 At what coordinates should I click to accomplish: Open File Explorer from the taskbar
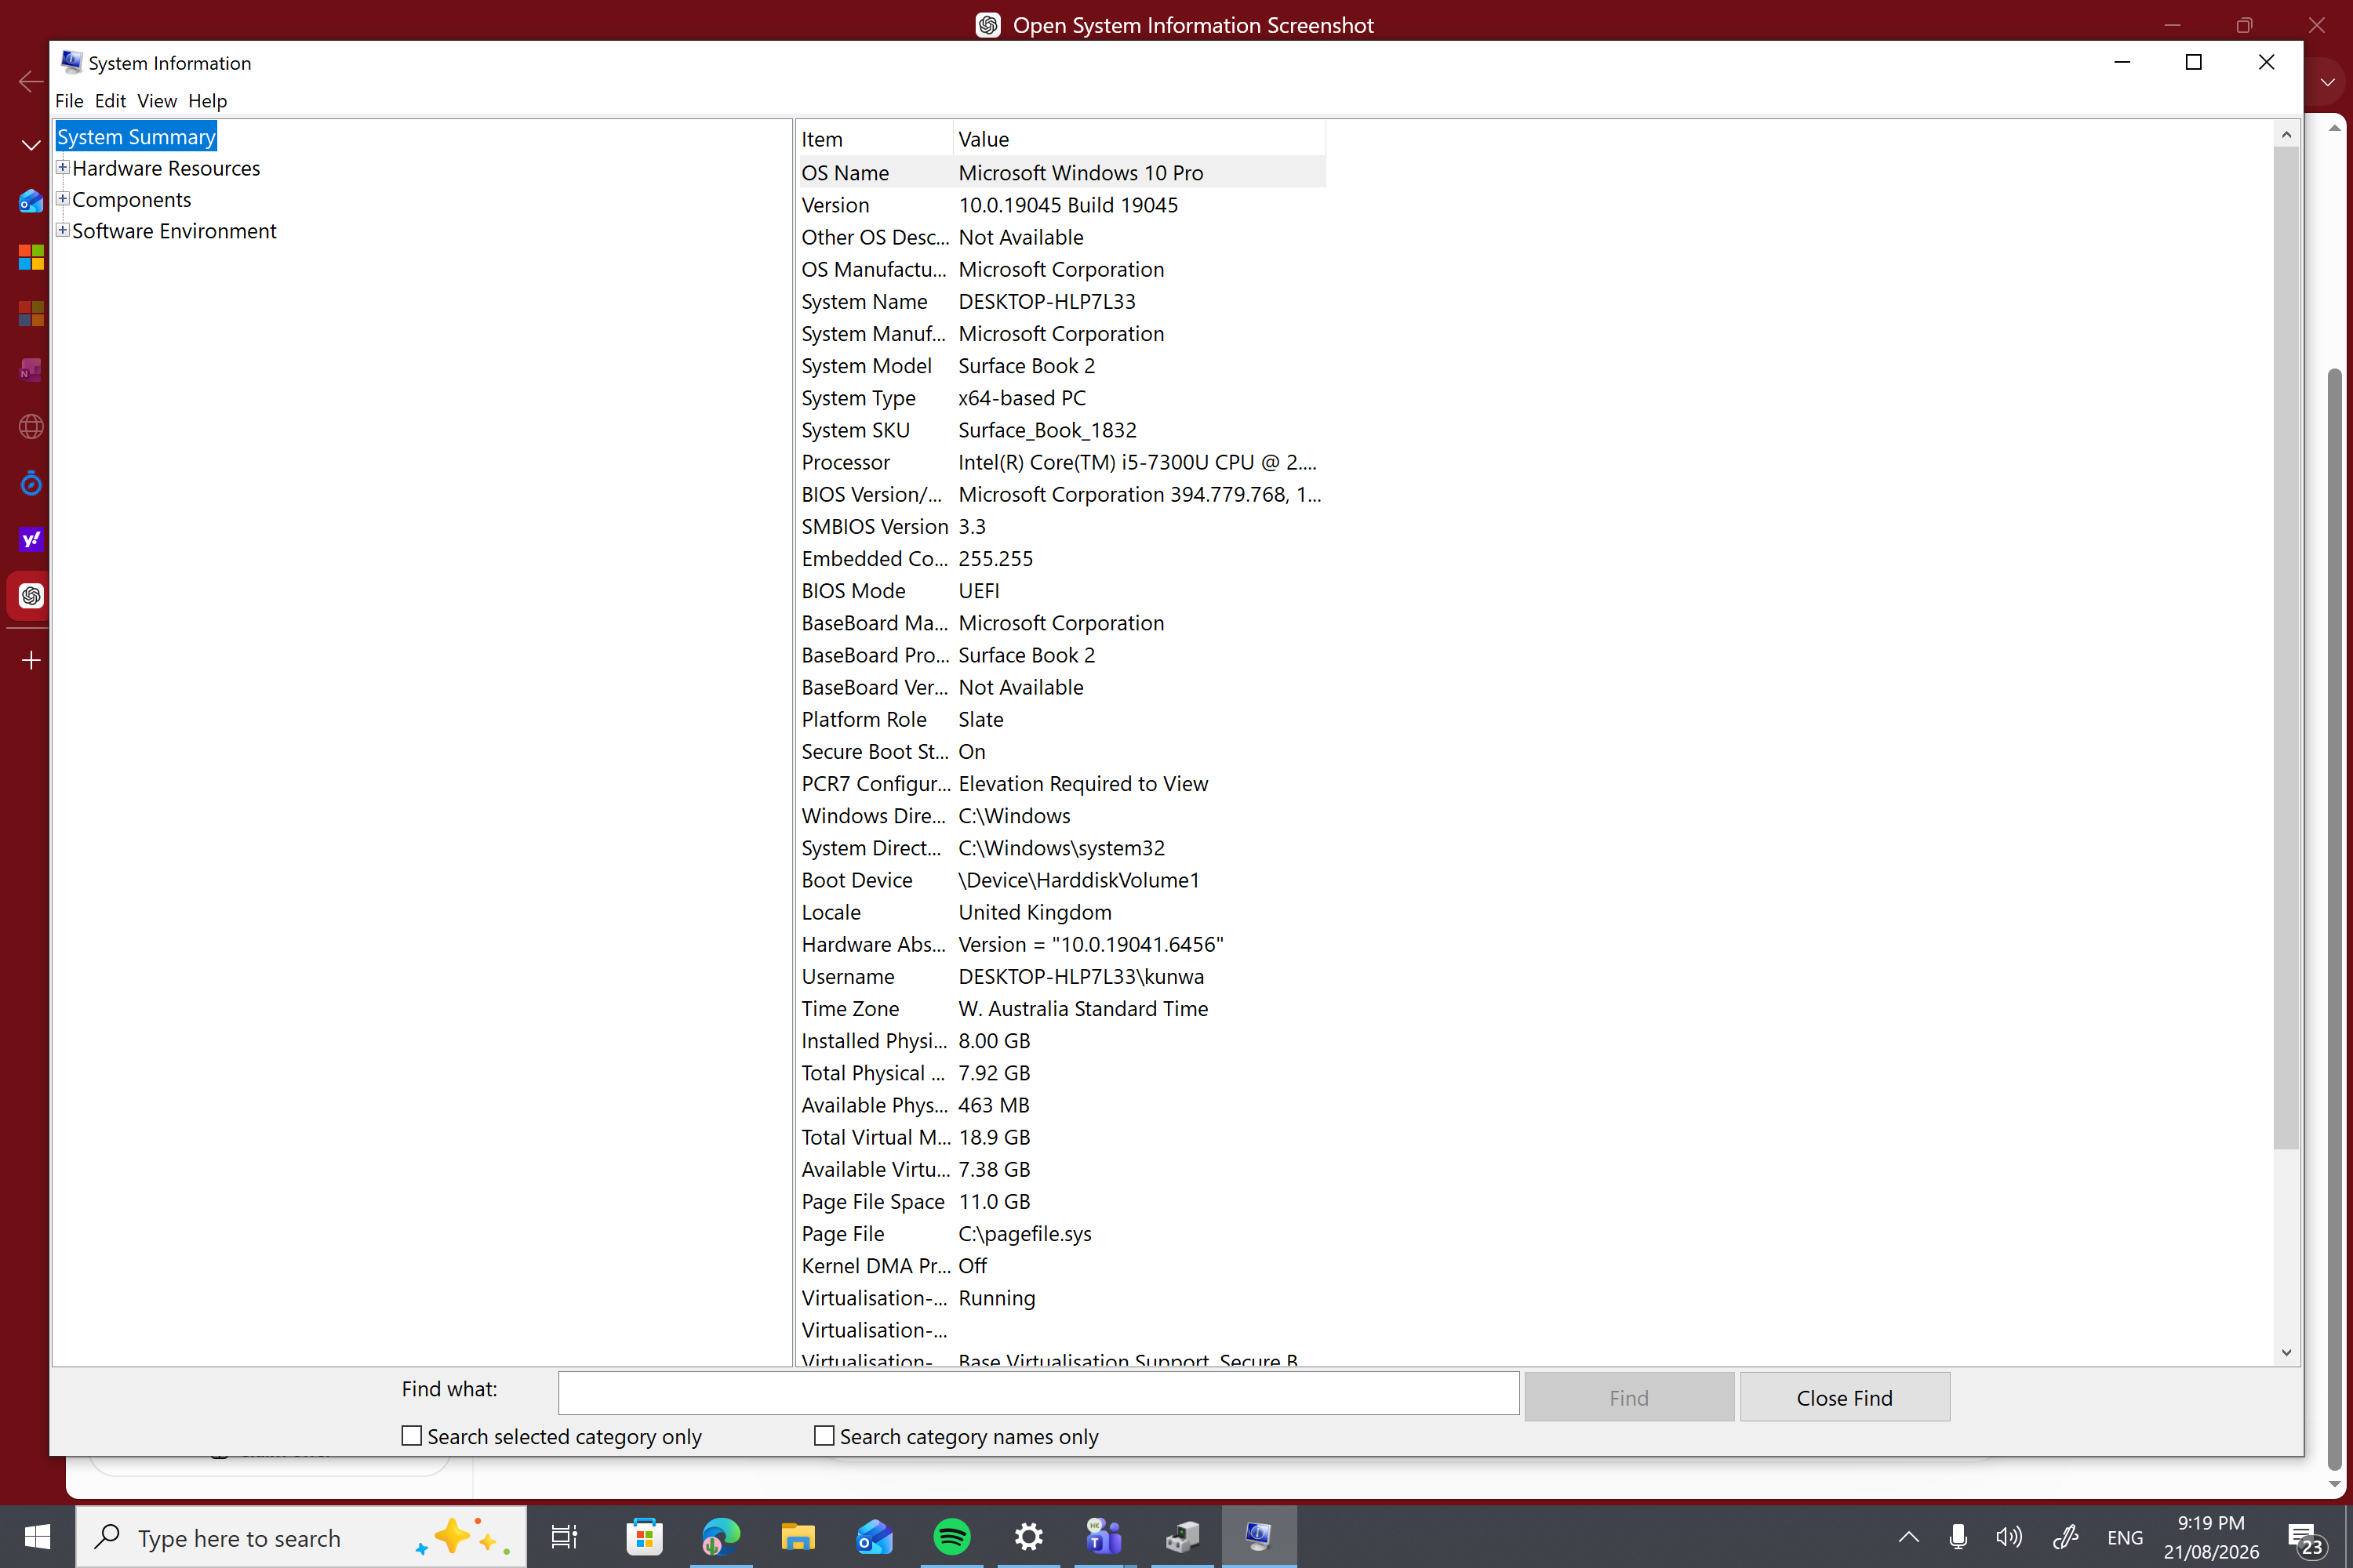pos(798,1537)
